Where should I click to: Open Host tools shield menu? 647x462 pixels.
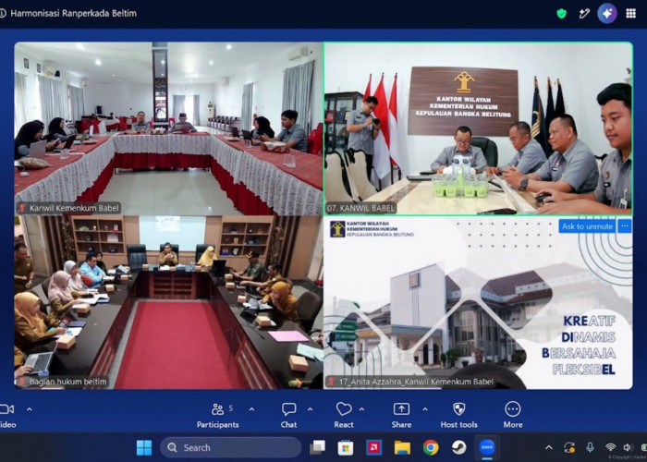tap(458, 415)
